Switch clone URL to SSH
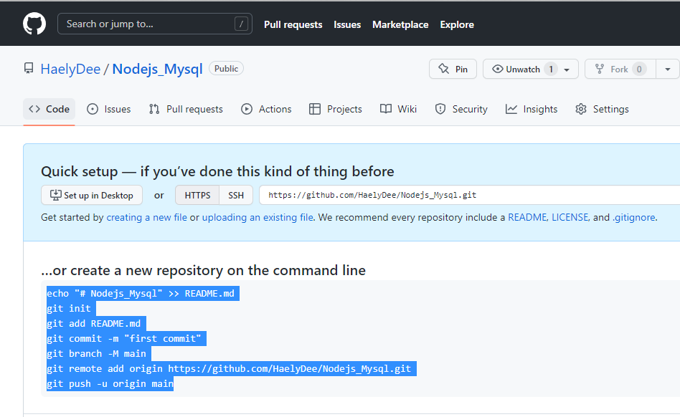 tap(236, 195)
